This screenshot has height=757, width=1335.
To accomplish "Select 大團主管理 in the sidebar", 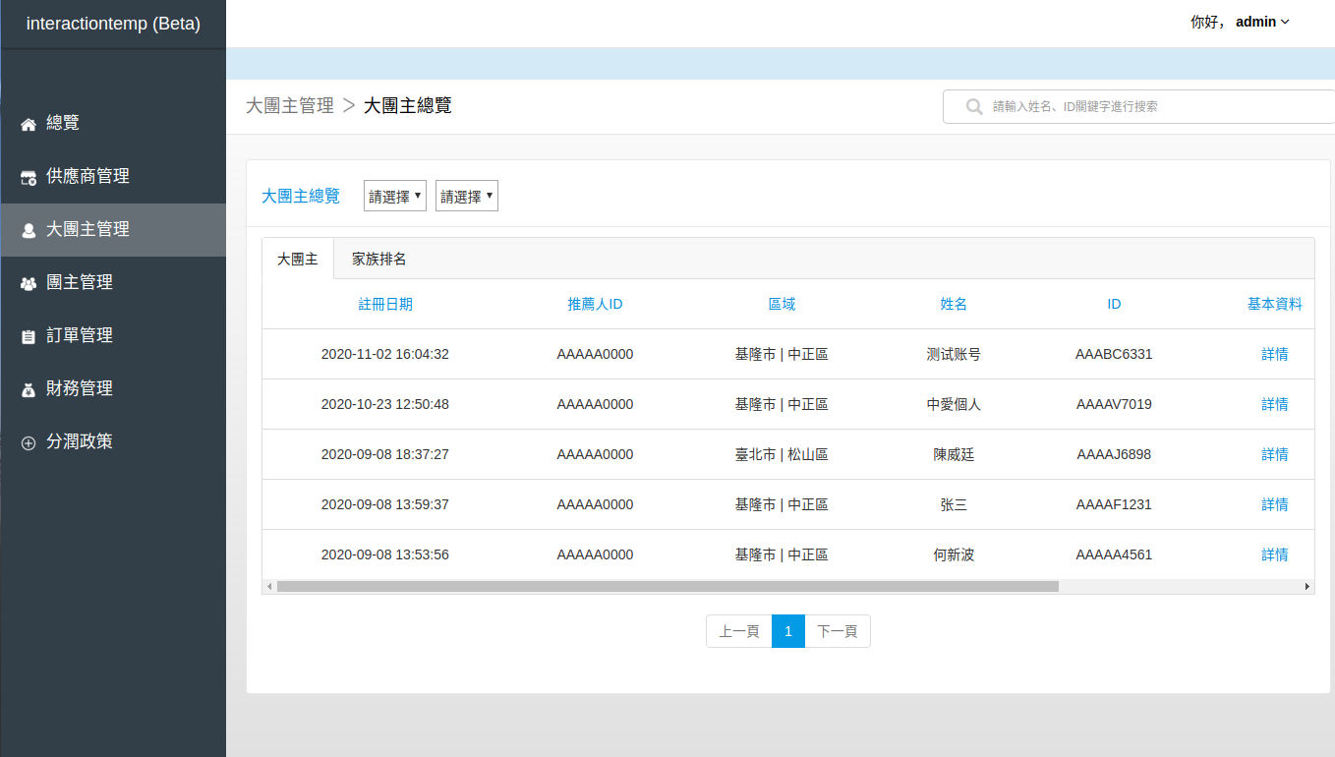I will (113, 230).
